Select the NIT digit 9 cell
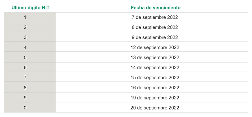The width and height of the screenshot is (252, 117). pos(25,98)
